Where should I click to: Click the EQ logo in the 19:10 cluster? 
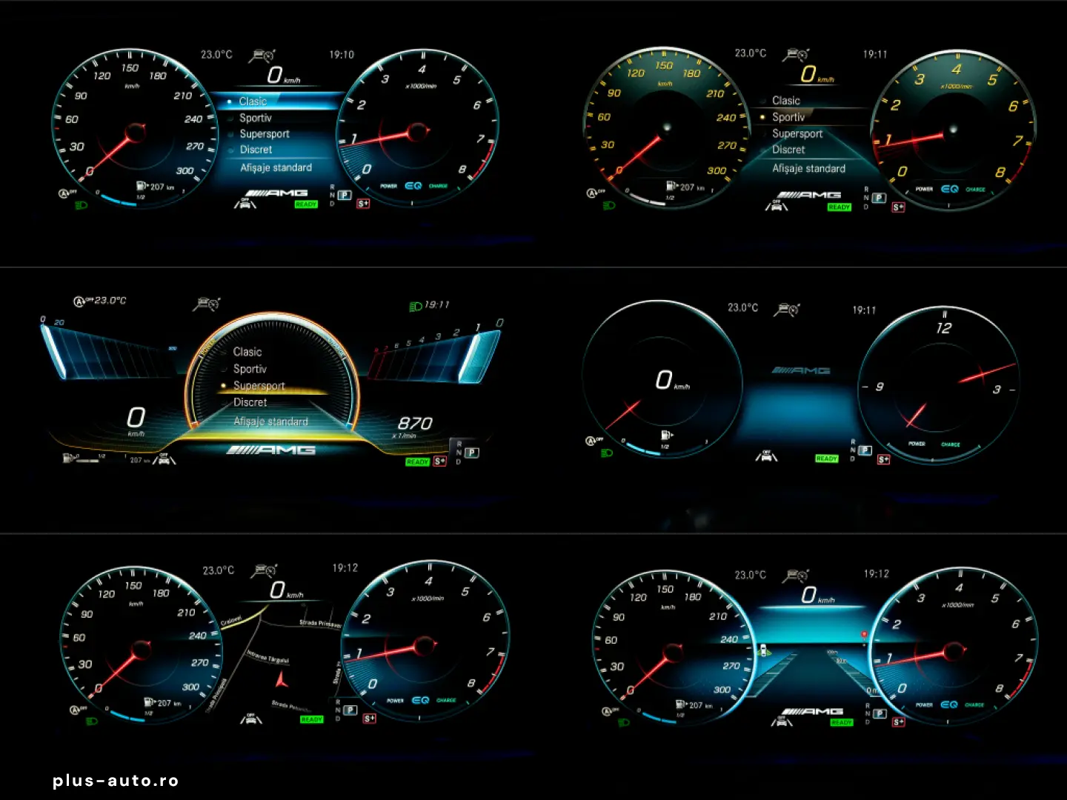[413, 186]
